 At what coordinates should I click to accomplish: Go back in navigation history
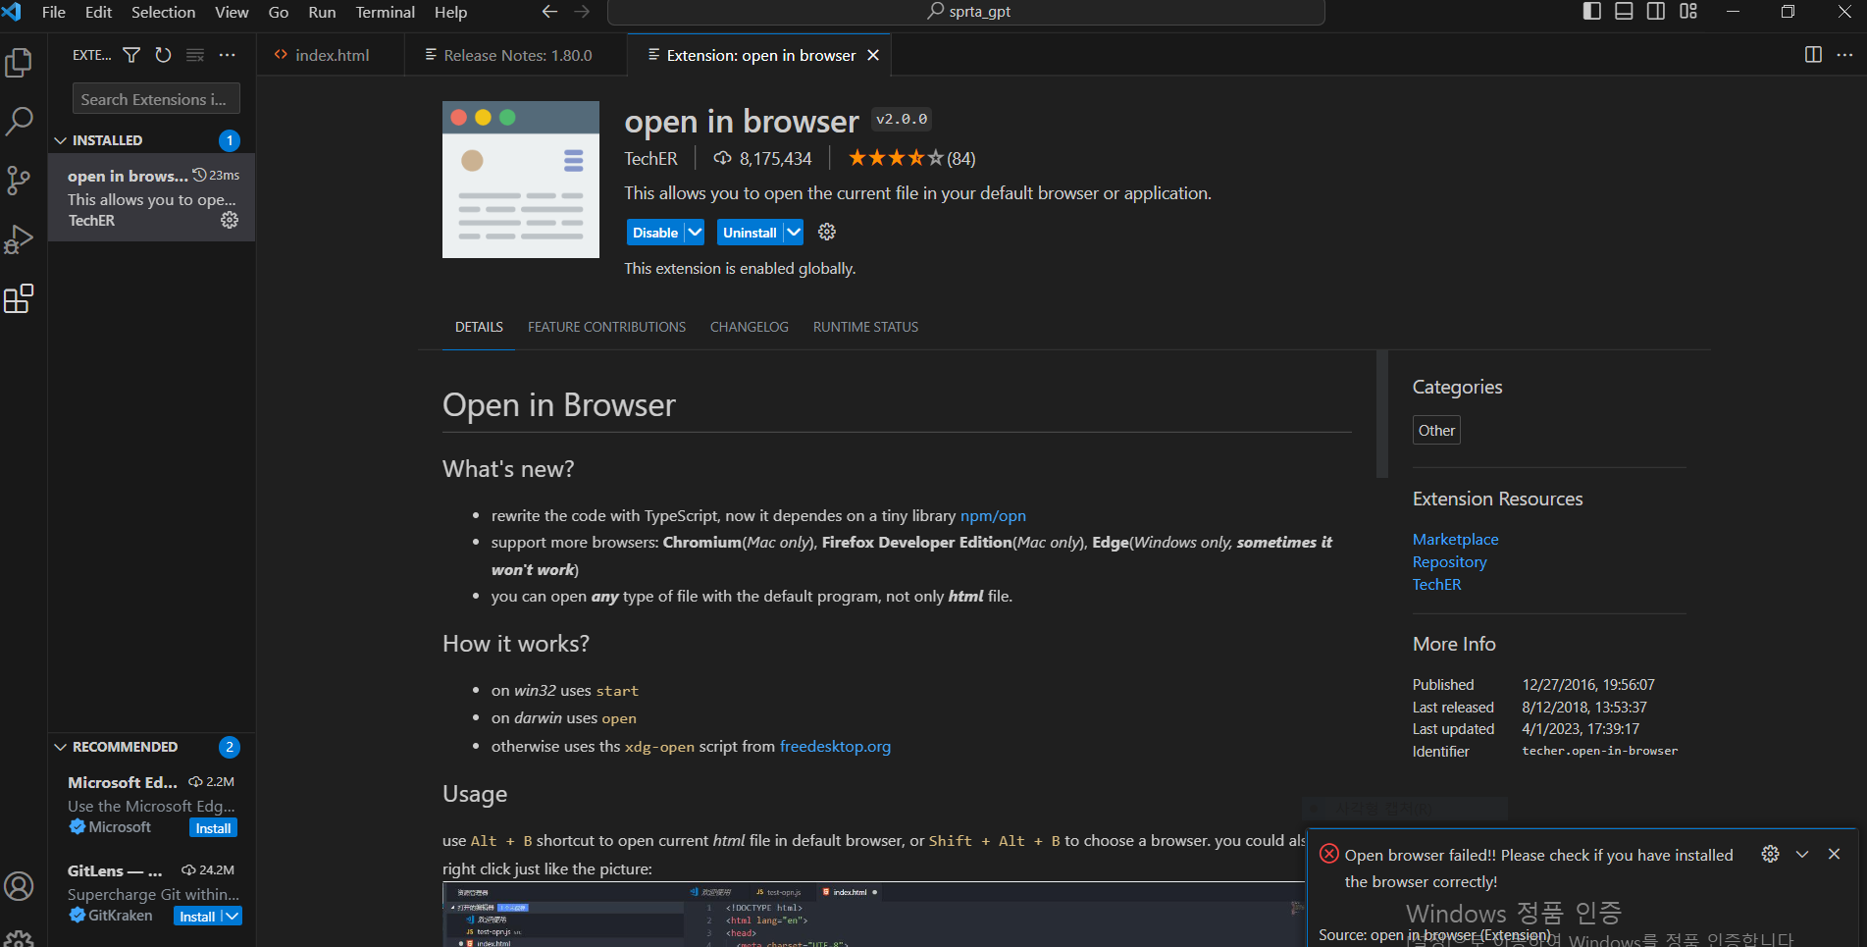[x=549, y=12]
